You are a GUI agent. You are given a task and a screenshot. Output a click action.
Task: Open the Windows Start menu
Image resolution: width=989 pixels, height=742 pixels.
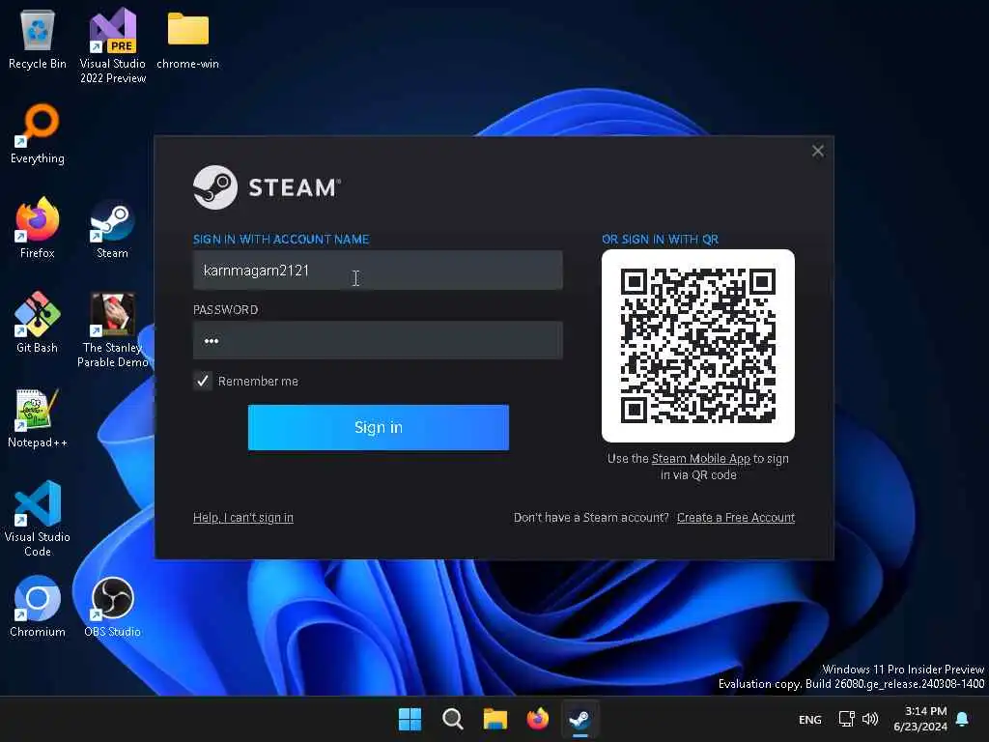(x=410, y=719)
